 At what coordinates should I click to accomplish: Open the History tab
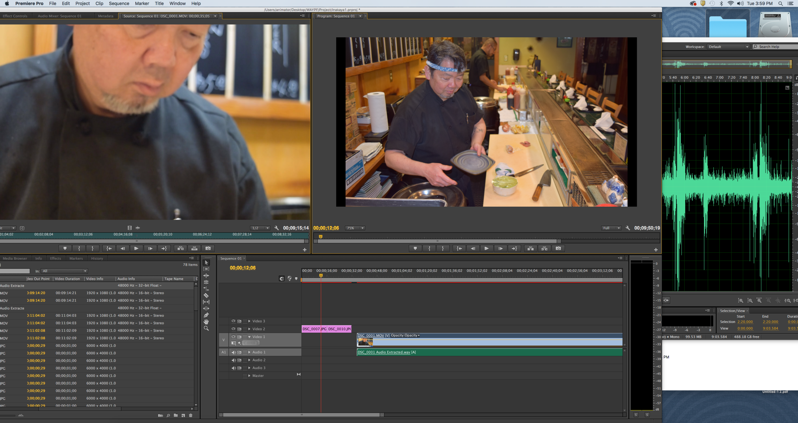click(97, 258)
